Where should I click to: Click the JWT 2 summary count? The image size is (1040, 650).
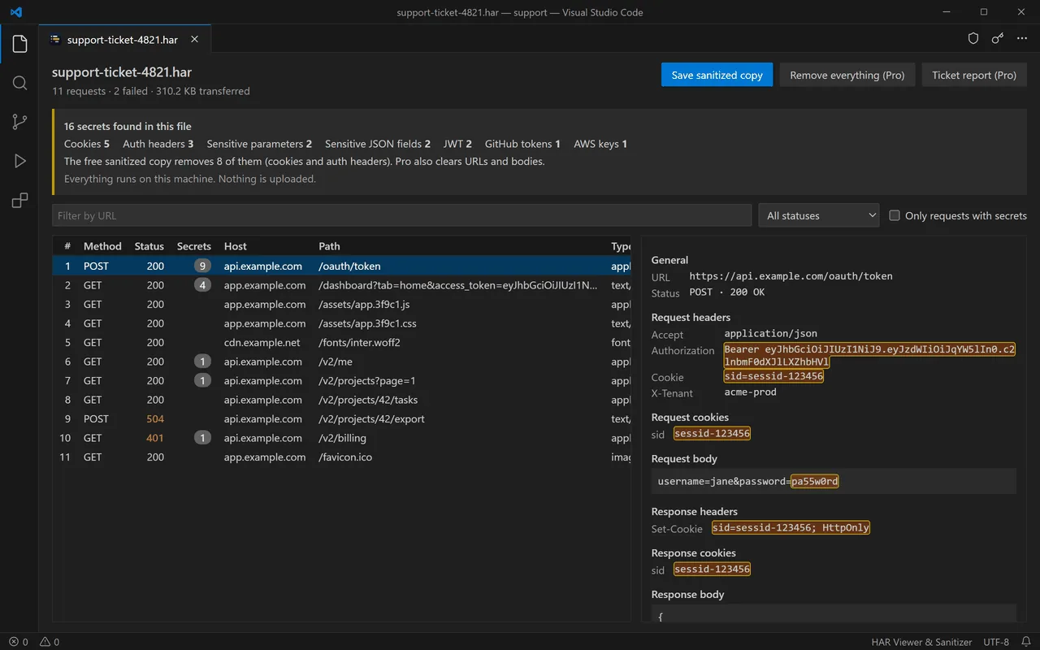[x=457, y=144]
